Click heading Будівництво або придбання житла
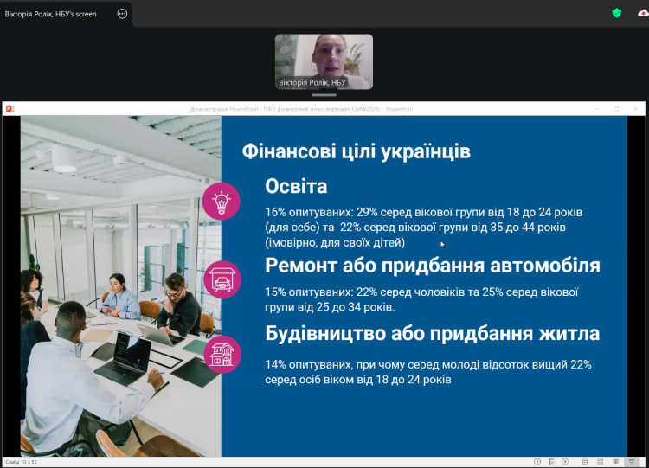 click(433, 333)
